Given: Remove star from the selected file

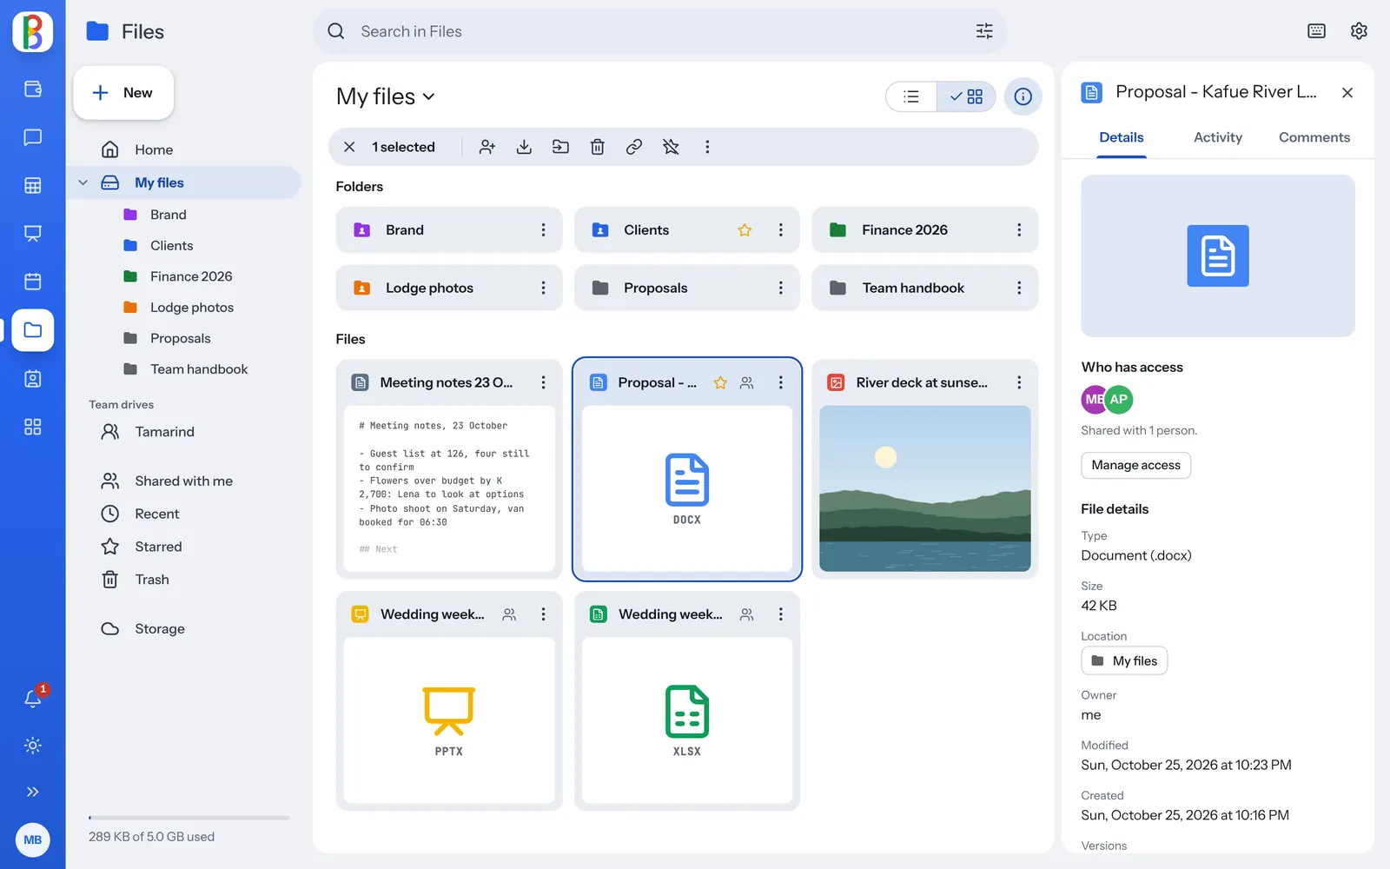Looking at the screenshot, I should pos(671,147).
